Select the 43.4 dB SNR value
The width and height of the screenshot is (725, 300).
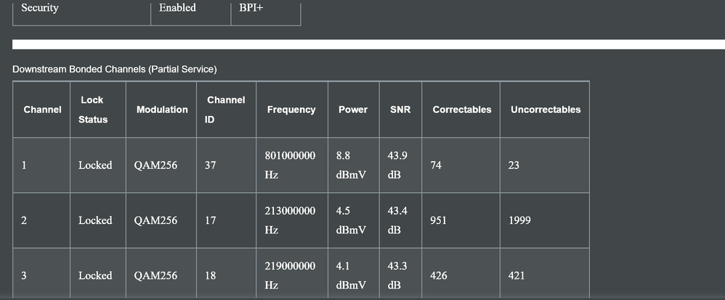coord(397,220)
